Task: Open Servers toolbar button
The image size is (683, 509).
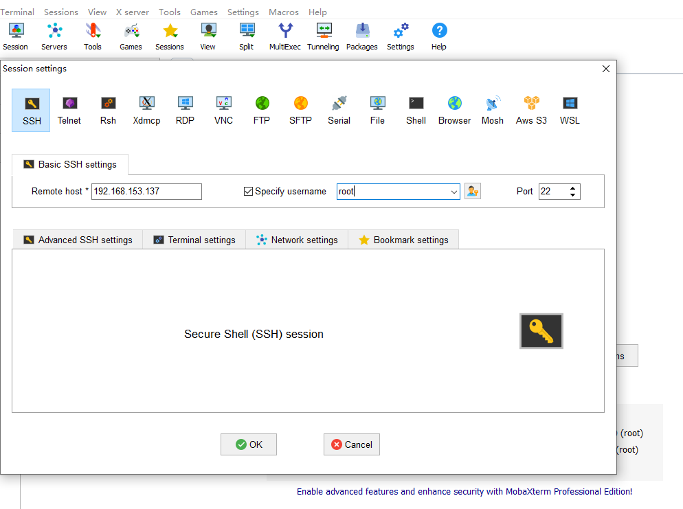Action: (x=54, y=36)
